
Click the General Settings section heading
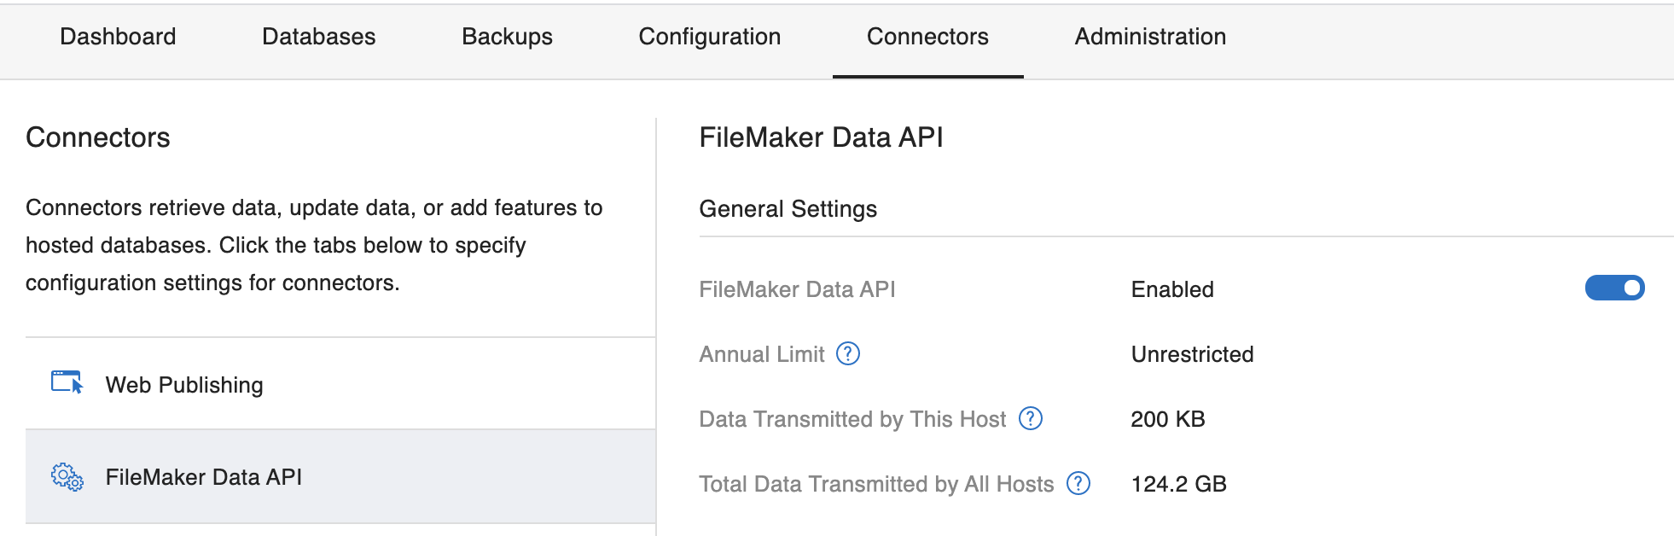click(788, 209)
